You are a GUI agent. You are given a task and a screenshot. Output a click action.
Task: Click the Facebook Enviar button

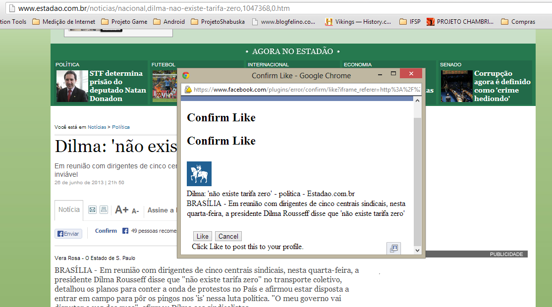click(x=68, y=234)
